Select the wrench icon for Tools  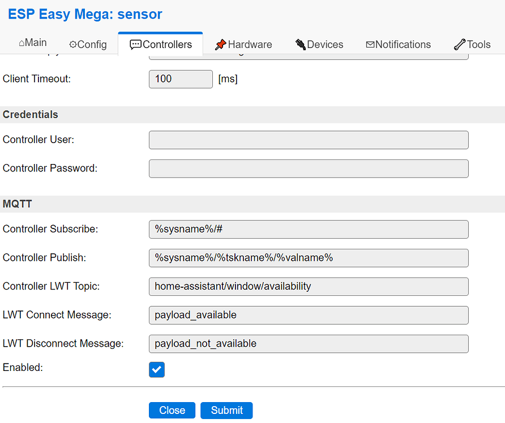pos(458,43)
